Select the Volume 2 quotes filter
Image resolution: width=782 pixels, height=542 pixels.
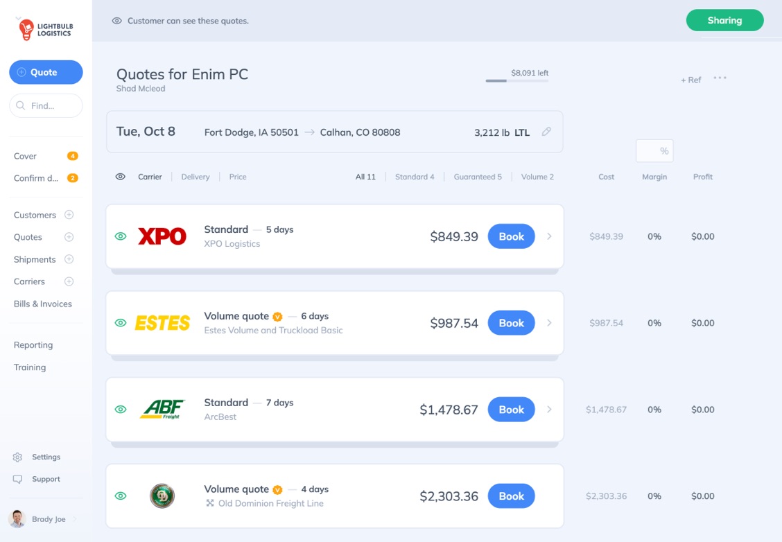point(537,177)
